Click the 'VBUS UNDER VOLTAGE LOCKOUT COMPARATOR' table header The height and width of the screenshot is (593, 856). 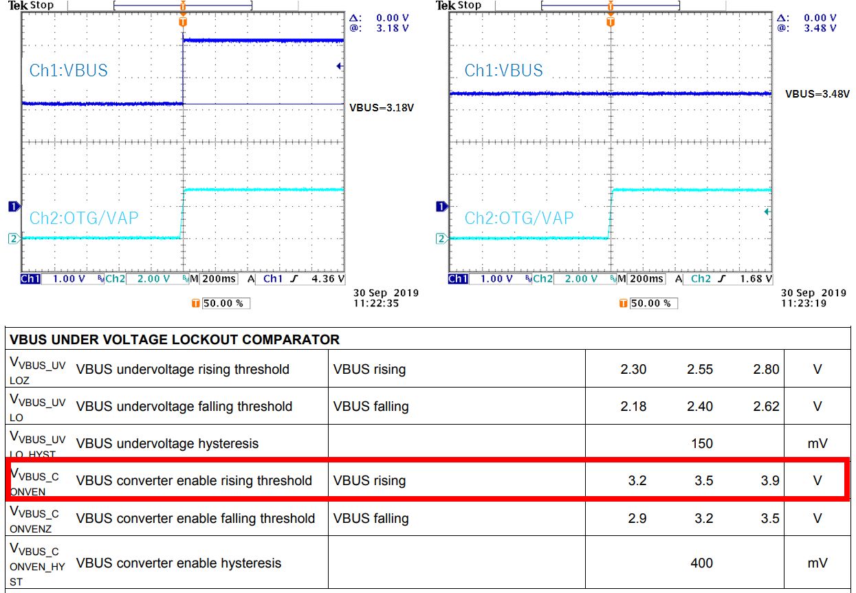point(175,339)
